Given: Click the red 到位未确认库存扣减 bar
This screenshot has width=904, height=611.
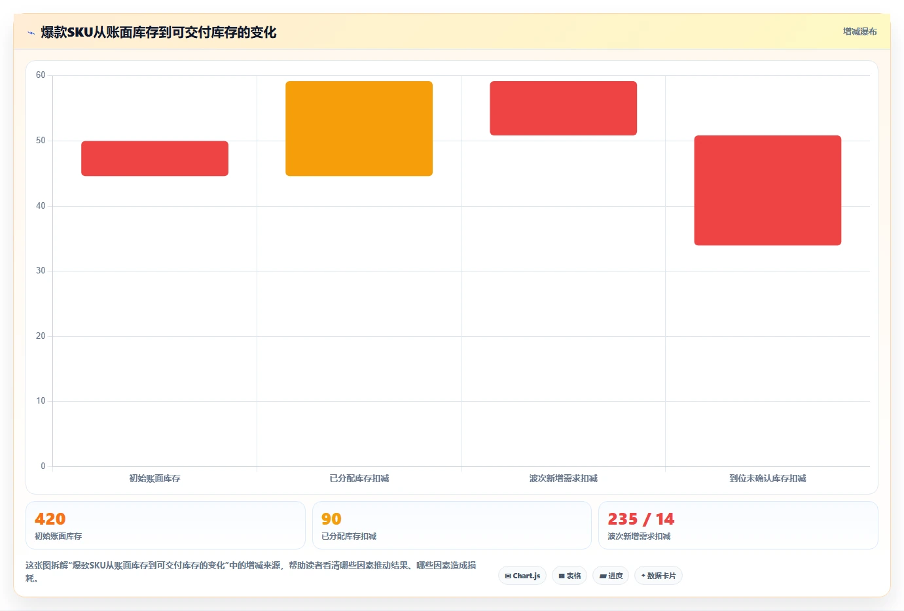Looking at the screenshot, I should (x=767, y=190).
